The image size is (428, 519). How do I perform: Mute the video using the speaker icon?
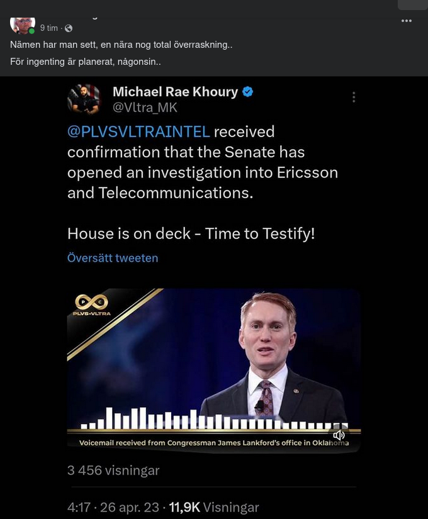click(x=339, y=435)
